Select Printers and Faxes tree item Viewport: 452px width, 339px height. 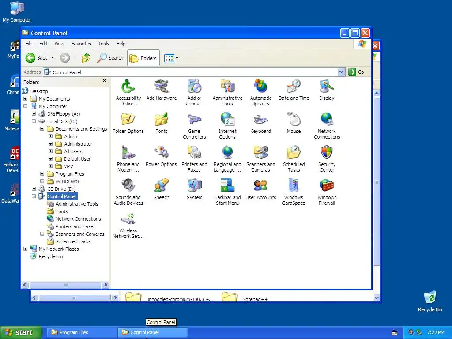point(75,226)
